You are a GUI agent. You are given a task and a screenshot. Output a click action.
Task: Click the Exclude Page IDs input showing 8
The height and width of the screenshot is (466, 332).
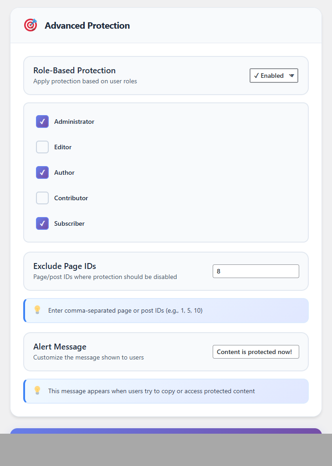click(255, 271)
